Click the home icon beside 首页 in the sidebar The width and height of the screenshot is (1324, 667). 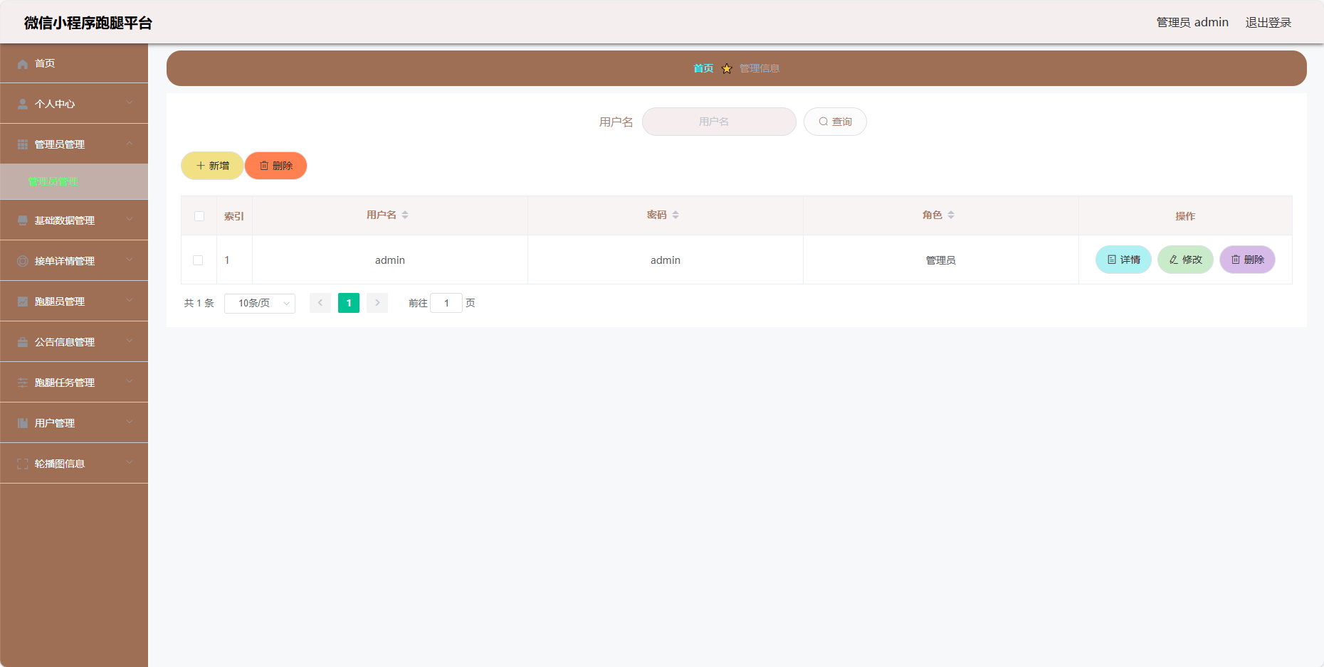pyautogui.click(x=23, y=64)
